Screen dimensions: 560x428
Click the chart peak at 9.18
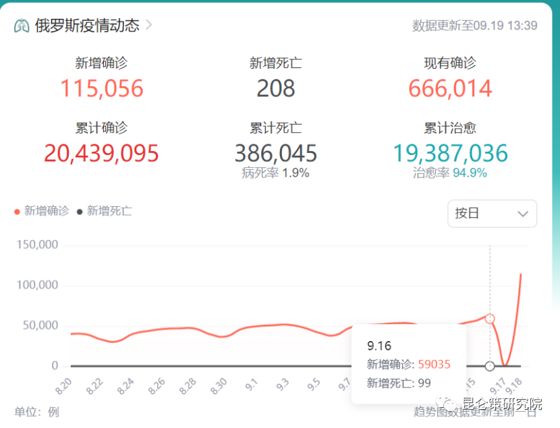pos(521,274)
